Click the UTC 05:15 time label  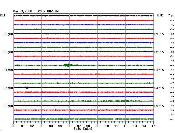point(159,106)
